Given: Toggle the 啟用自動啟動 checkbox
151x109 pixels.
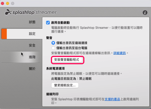Looking at the screenshot, I should [x=48, y=23].
